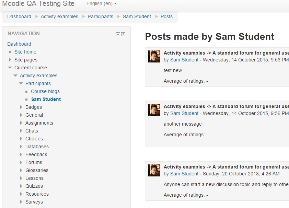The height and width of the screenshot is (208, 289).
Task: Open Course blogs in navigation
Action: 45,91
